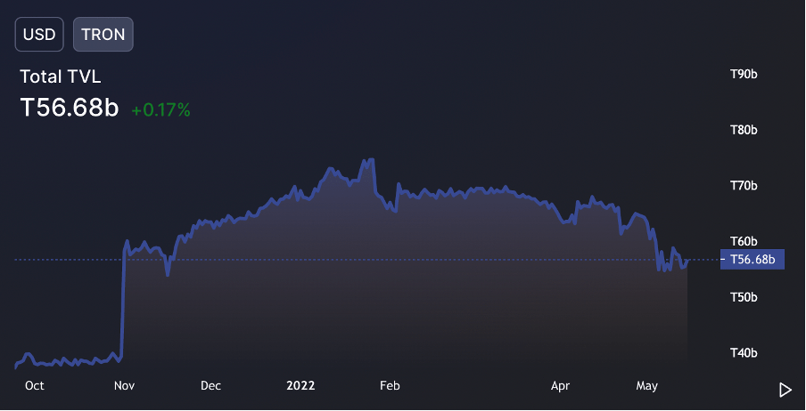The width and height of the screenshot is (806, 411).
Task: Click the Dec time axis label
Action: click(210, 386)
